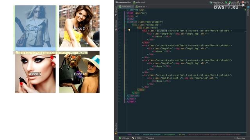Click index.html in the navigation bar

[139, 2]
